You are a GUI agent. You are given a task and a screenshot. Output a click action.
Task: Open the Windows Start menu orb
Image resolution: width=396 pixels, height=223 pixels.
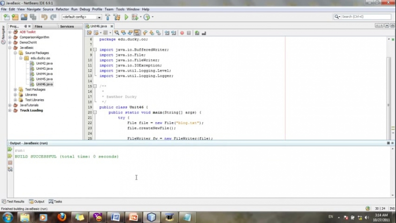(7, 217)
